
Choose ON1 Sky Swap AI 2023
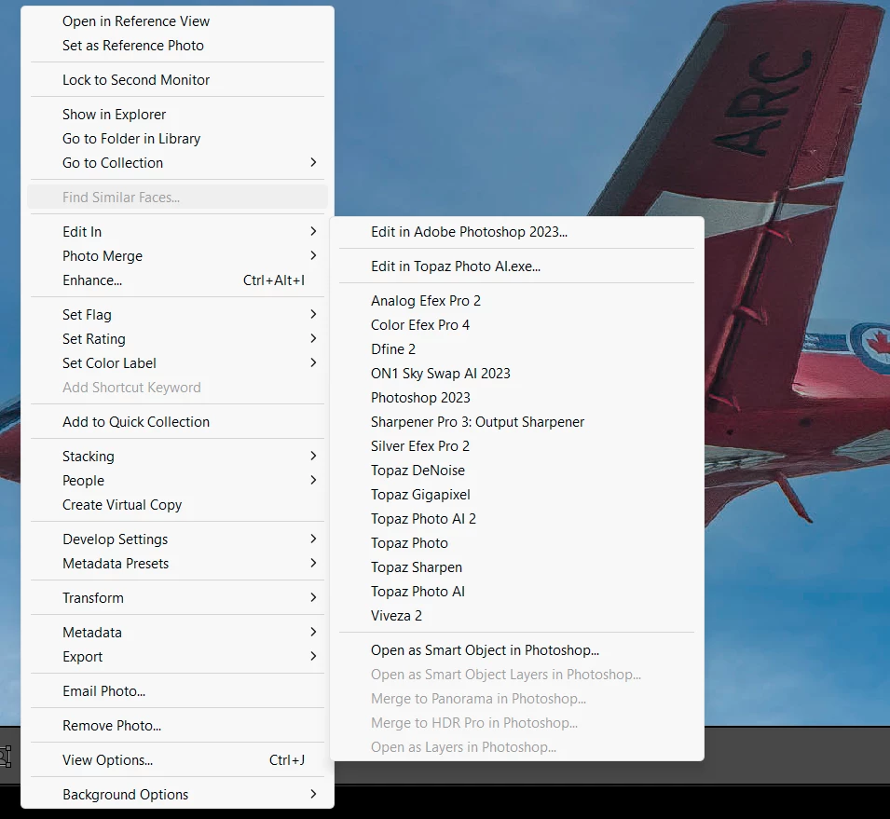[x=516, y=374]
